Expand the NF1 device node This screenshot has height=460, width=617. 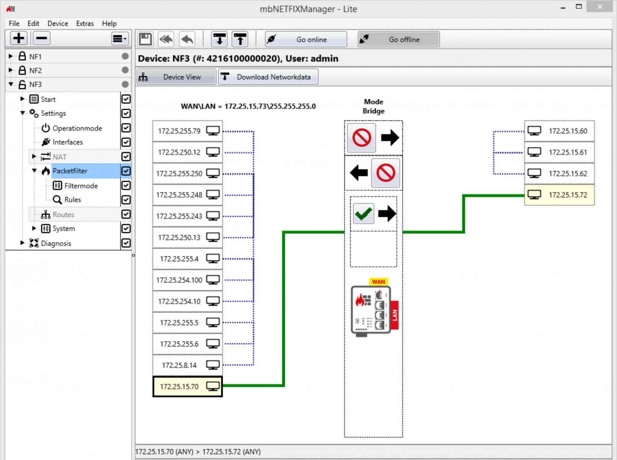point(11,56)
